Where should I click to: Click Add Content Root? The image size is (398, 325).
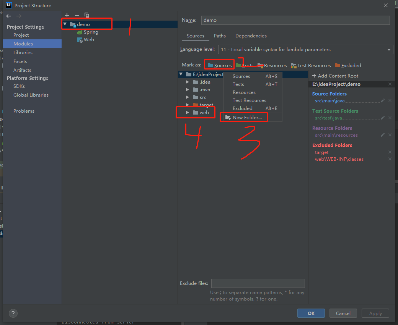click(x=335, y=76)
